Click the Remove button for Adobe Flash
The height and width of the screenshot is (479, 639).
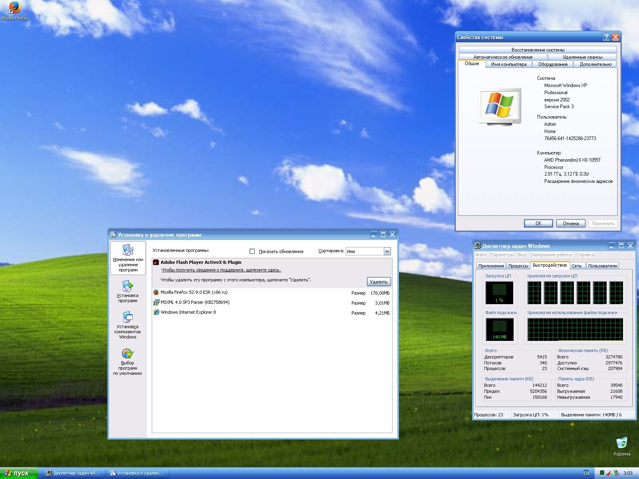coord(378,282)
